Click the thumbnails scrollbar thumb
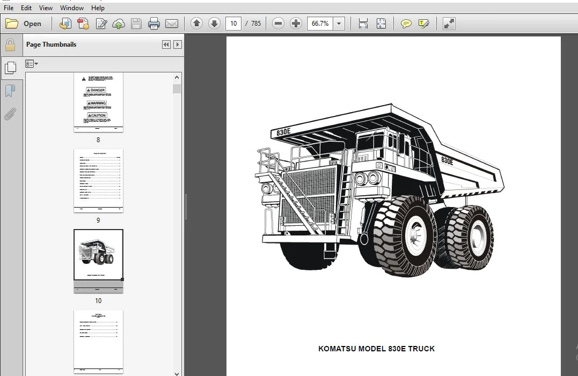The height and width of the screenshot is (376, 578). pos(177,89)
